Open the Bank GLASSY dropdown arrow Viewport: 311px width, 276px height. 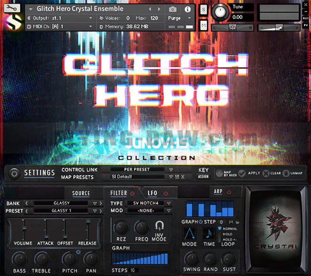click(95, 203)
